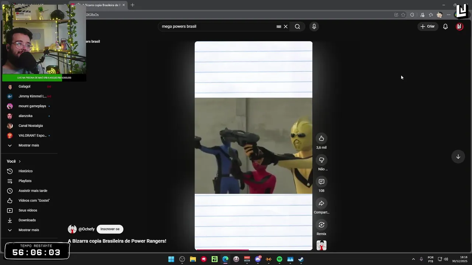The image size is (472, 265).
Task: Subscribe with Inscrever-se button
Action: click(110, 229)
